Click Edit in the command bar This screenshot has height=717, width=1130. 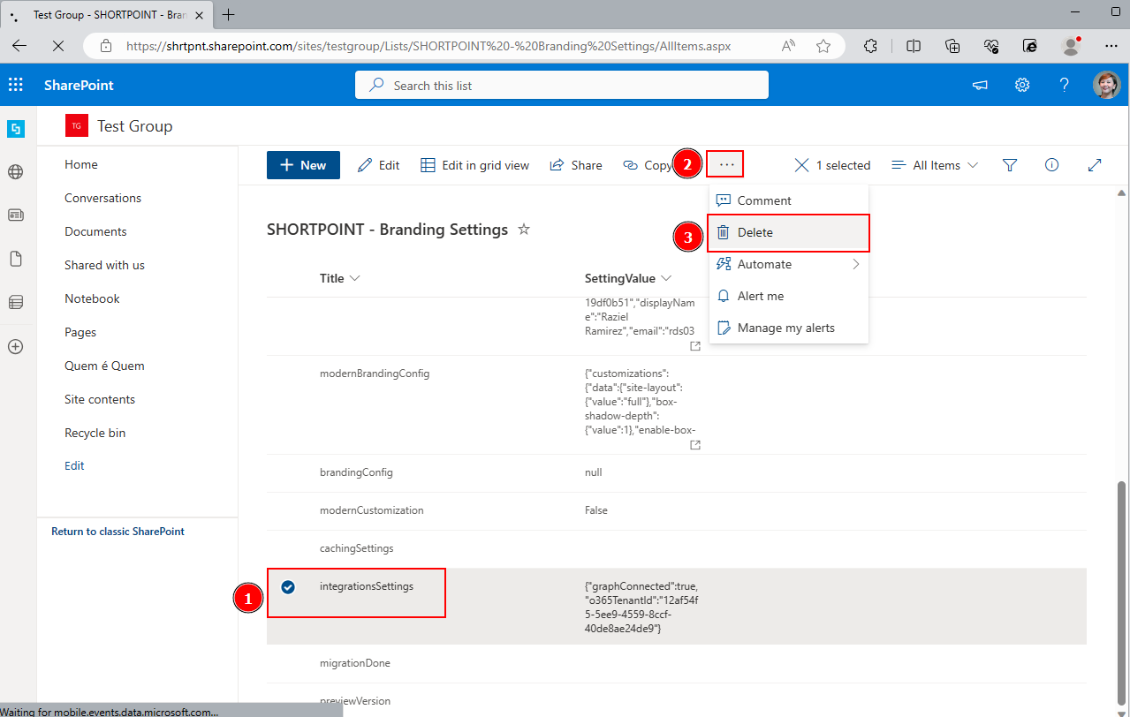tap(379, 165)
